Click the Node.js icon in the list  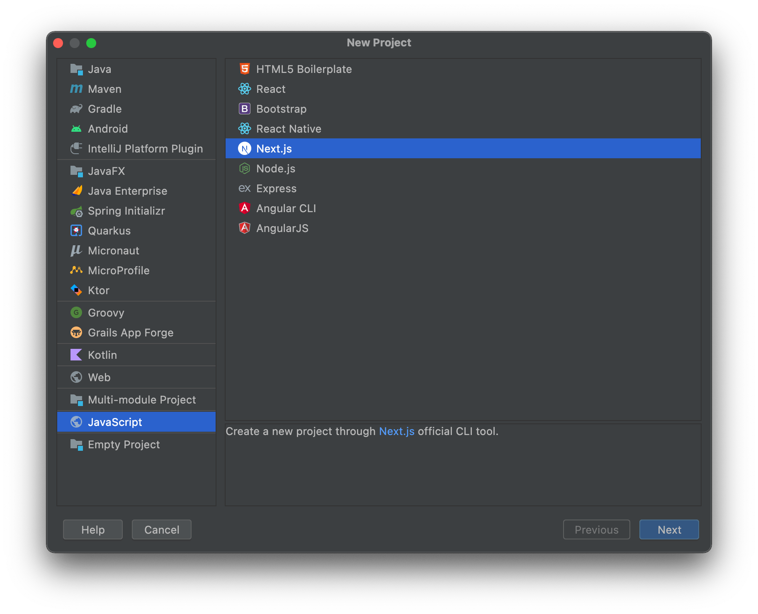click(x=245, y=168)
